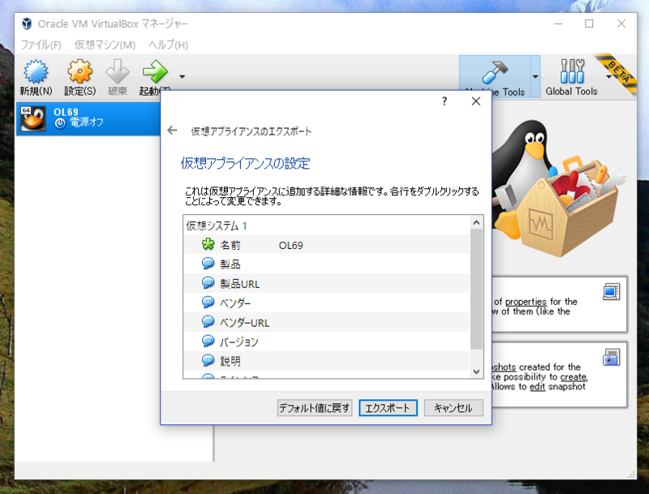
Task: Click the back arrow in export wizard
Action: 172,131
